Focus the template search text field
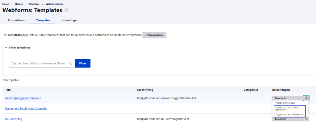316x123 pixels. 38,63
